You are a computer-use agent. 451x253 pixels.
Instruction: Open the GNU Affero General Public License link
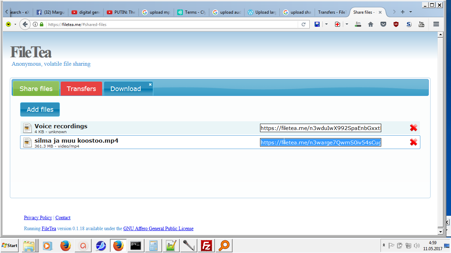pyautogui.click(x=158, y=228)
